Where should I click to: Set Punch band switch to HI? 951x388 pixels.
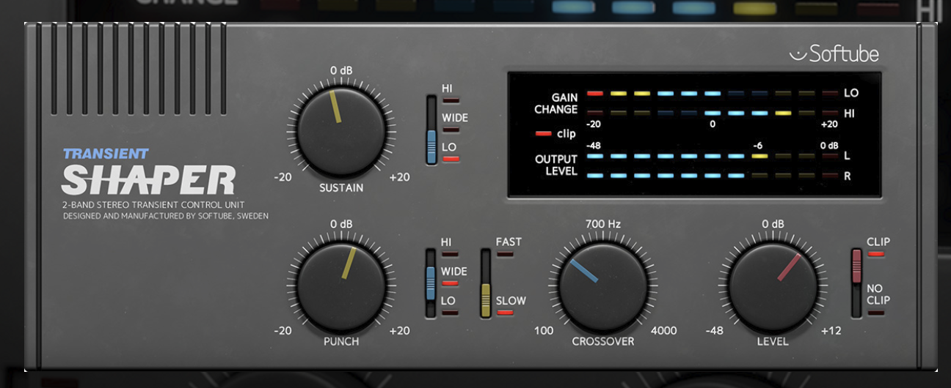coord(449,247)
